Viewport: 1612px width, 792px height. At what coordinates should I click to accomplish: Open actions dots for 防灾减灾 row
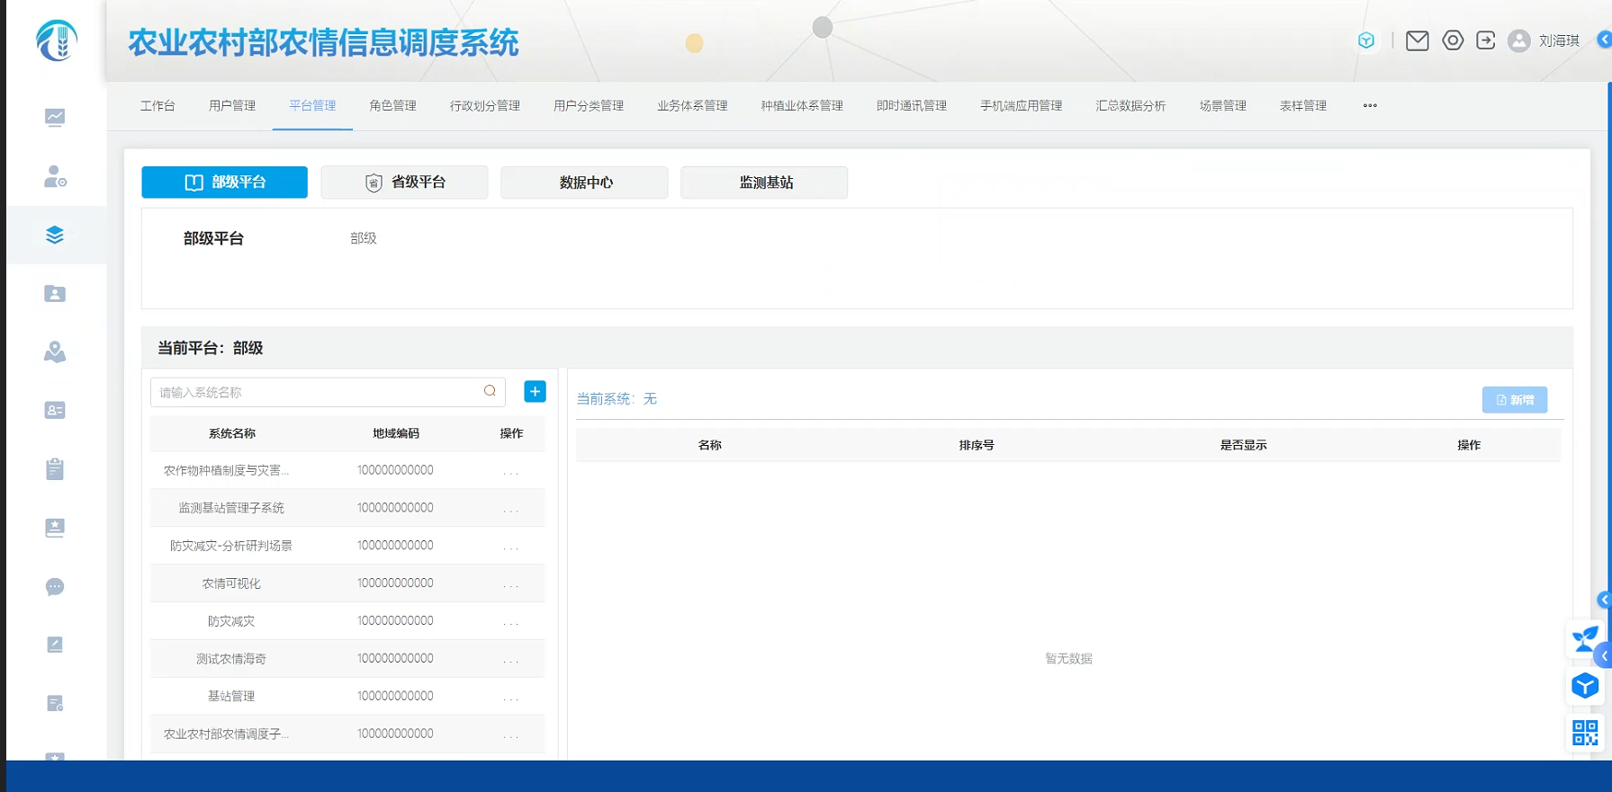point(511,622)
